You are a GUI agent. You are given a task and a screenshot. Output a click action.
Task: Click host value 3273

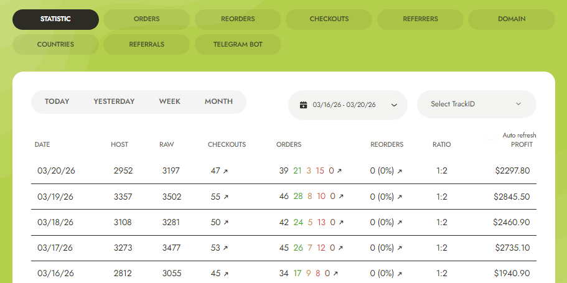point(123,248)
